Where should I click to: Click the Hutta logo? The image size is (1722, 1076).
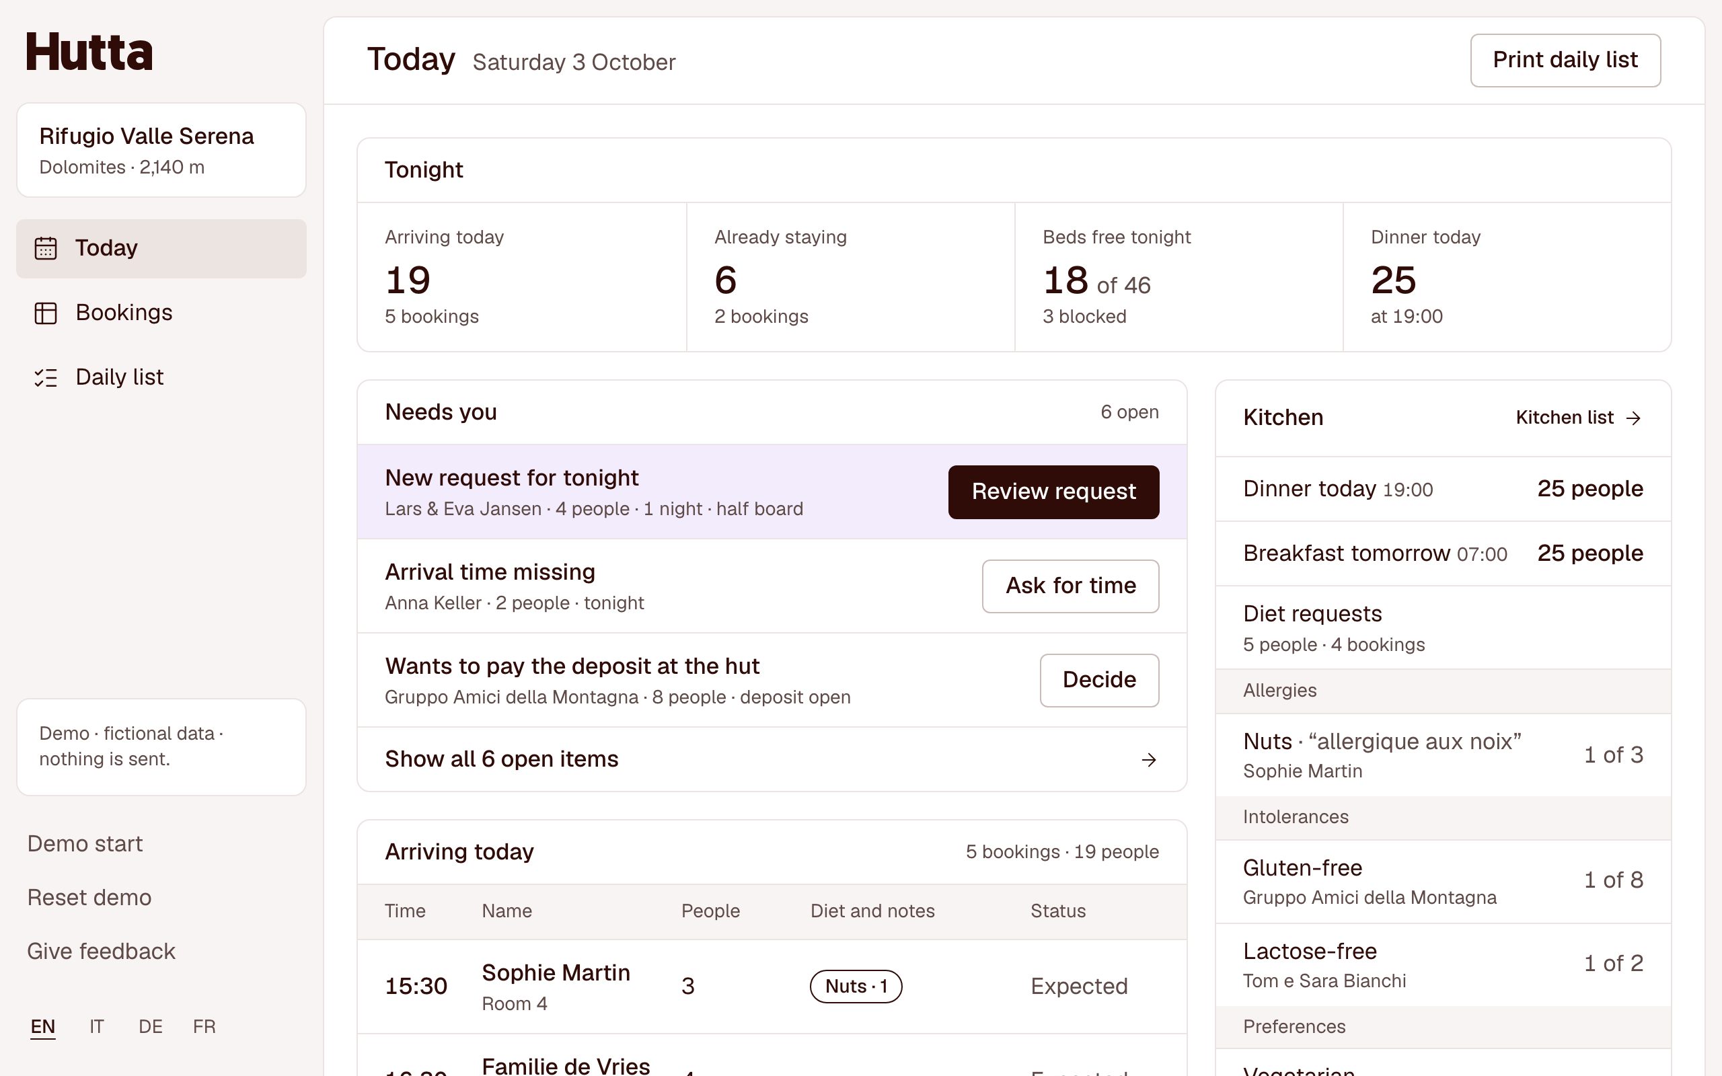[x=89, y=51]
